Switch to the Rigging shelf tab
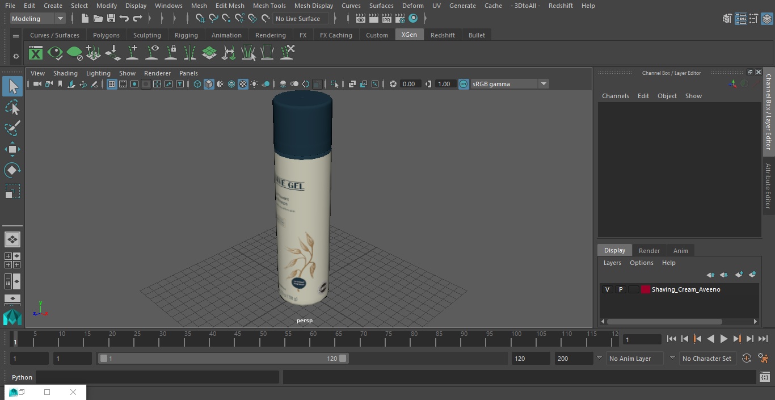This screenshot has height=400, width=775. click(186, 35)
